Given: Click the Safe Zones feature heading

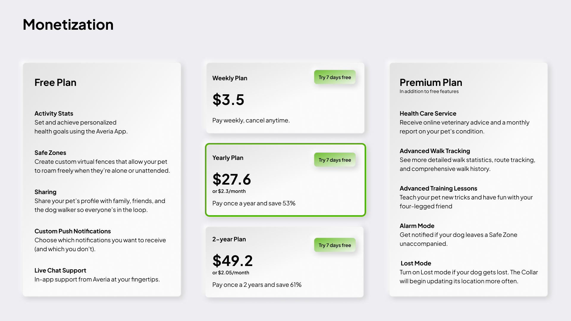Looking at the screenshot, I should pos(50,153).
